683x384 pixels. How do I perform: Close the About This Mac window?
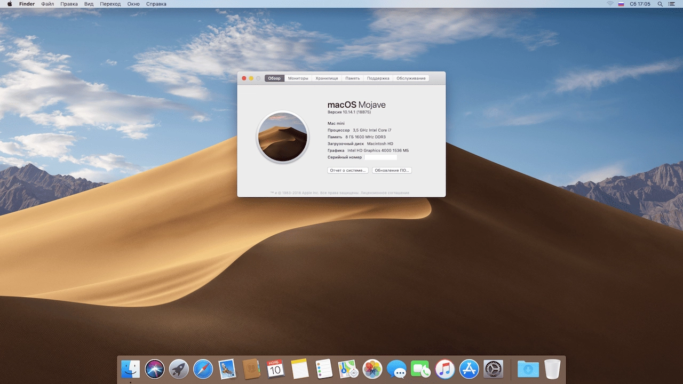coord(244,78)
